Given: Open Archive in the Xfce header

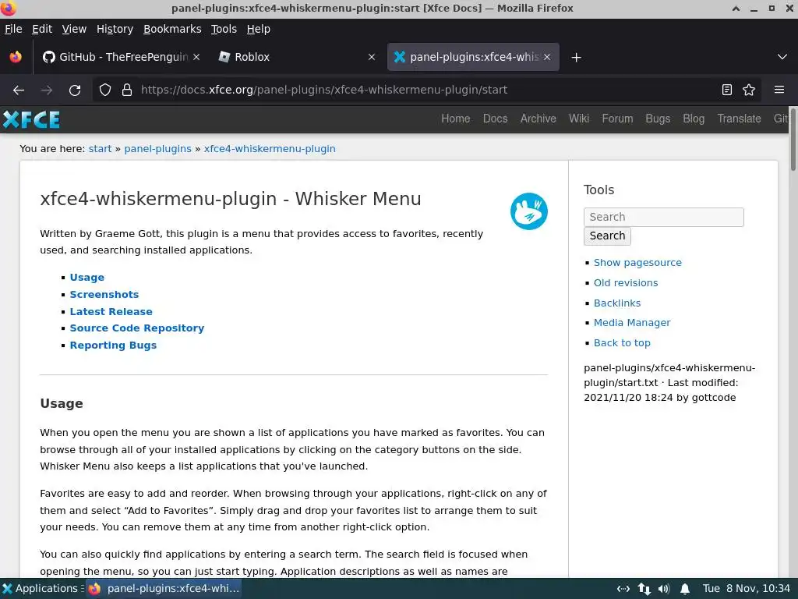Looking at the screenshot, I should 538,119.
